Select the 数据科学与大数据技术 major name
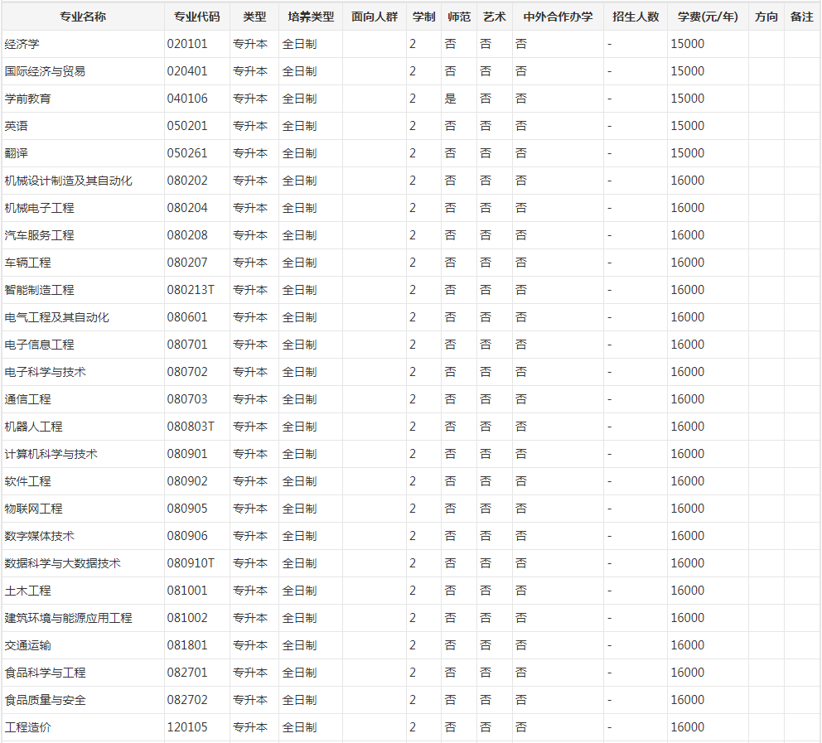The height and width of the screenshot is (743, 822). coord(62,563)
